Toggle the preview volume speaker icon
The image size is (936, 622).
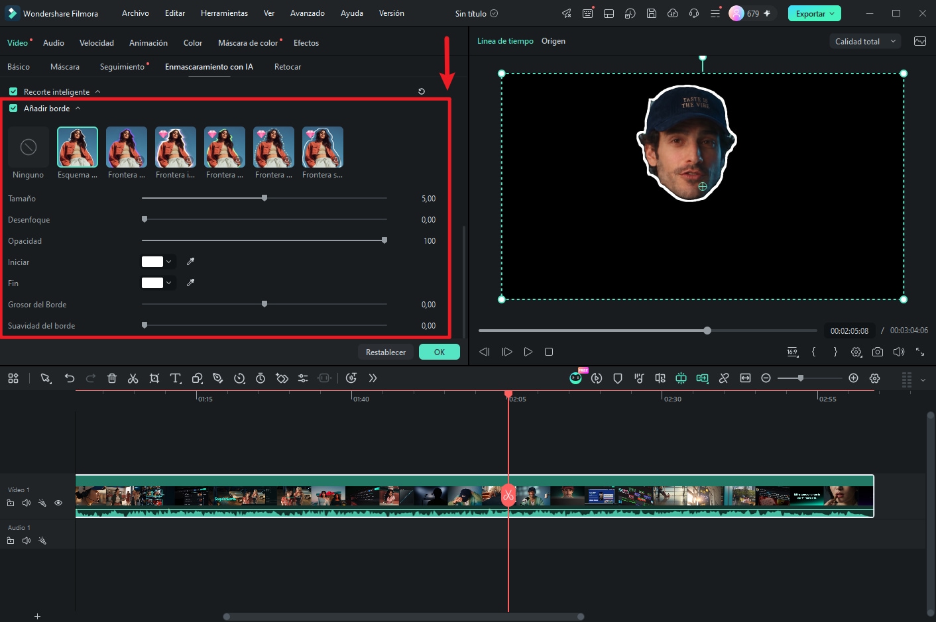[x=899, y=352]
